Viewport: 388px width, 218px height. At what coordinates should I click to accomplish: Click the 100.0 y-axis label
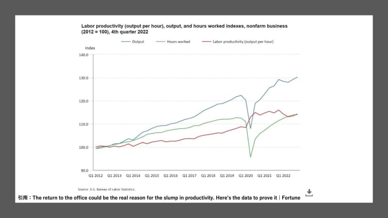click(x=83, y=147)
